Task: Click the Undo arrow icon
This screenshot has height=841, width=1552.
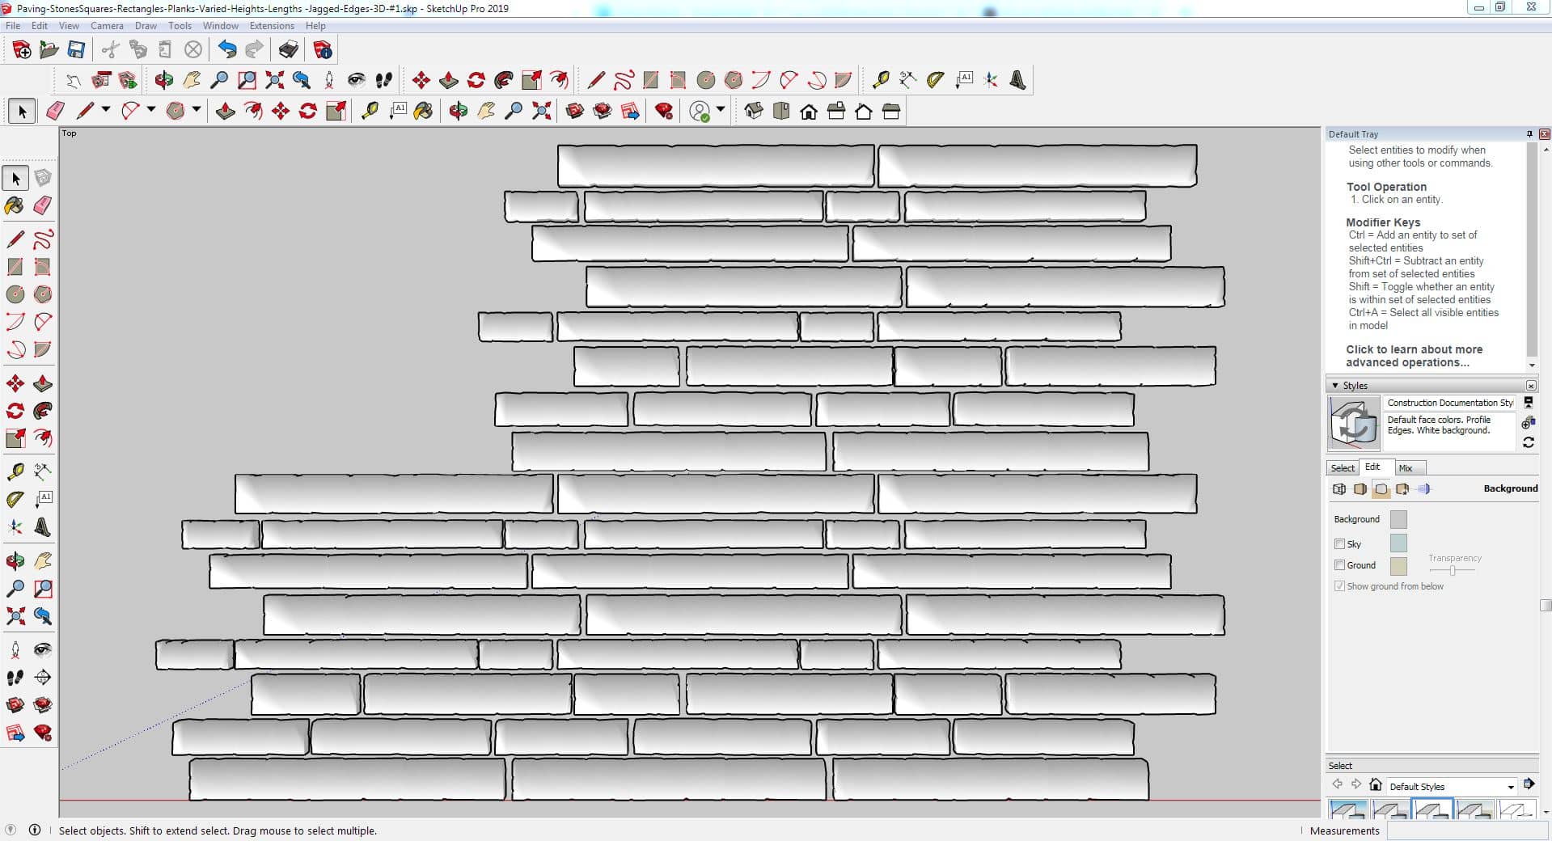Action: [227, 50]
